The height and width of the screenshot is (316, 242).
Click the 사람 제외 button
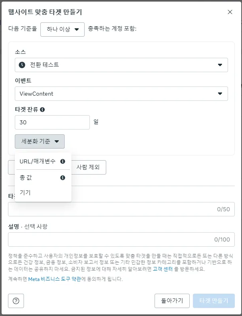pos(88,167)
